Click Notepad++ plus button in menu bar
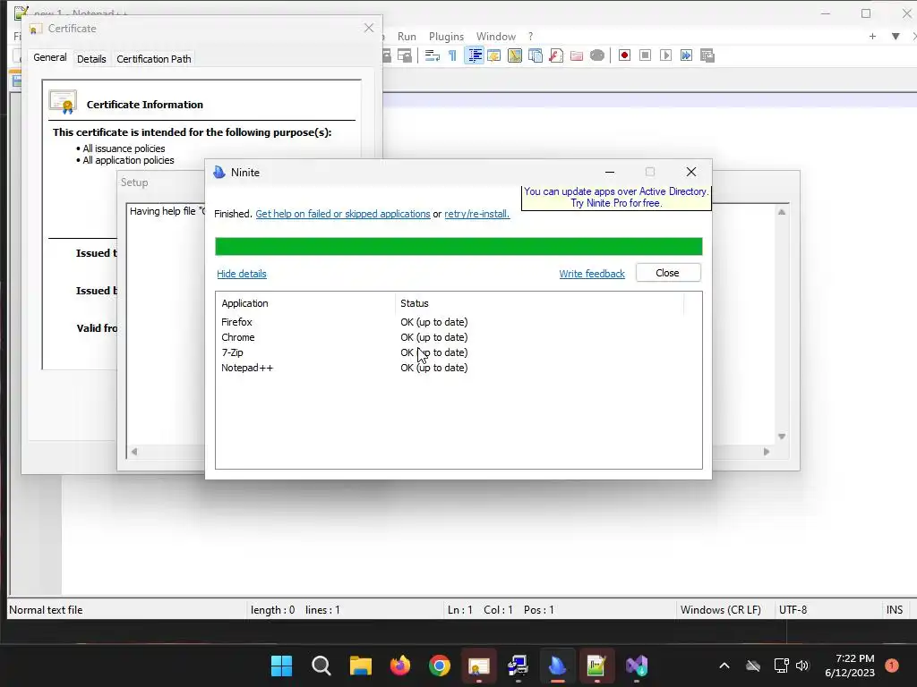The image size is (917, 687). [872, 36]
